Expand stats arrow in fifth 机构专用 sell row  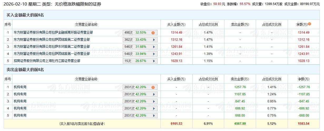pos(153,116)
